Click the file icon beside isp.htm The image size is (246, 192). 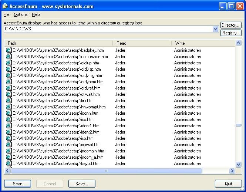point(9,138)
